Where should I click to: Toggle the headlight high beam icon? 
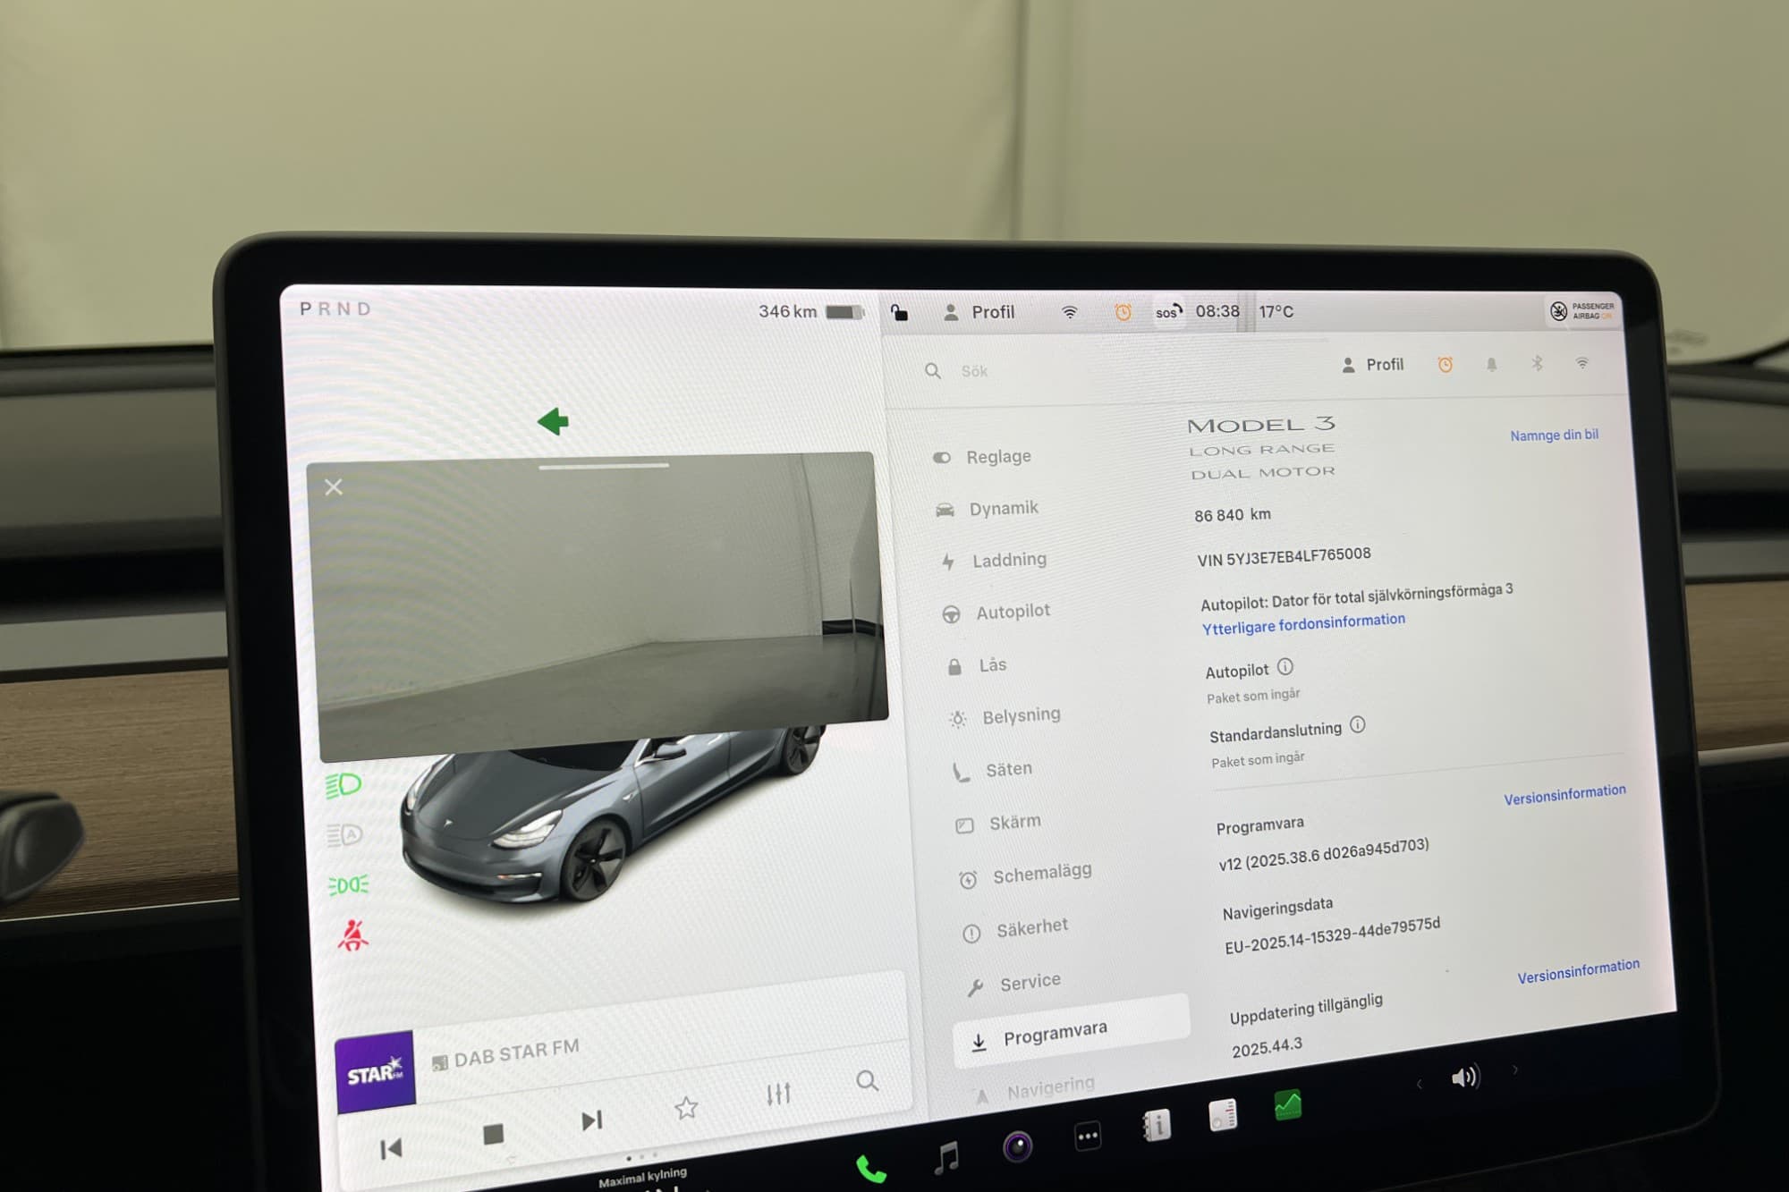coord(343,785)
